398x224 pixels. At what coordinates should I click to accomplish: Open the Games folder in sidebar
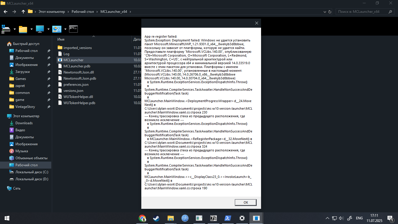pyautogui.click(x=21, y=79)
